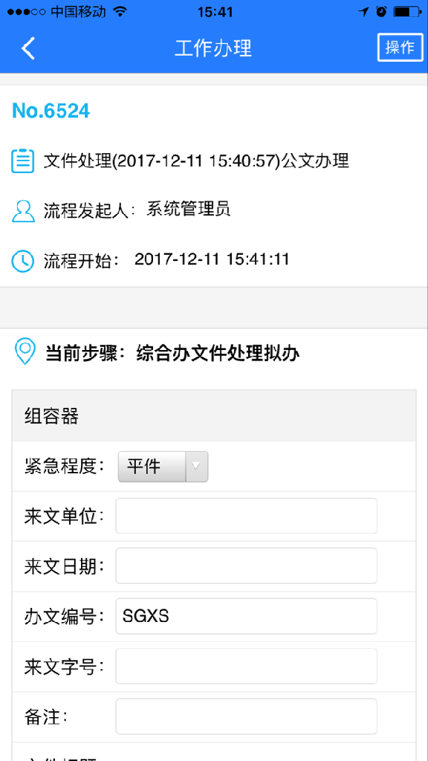Click the 紧急程度 dropdown arrow
Image resolution: width=428 pixels, height=761 pixels.
(196, 467)
